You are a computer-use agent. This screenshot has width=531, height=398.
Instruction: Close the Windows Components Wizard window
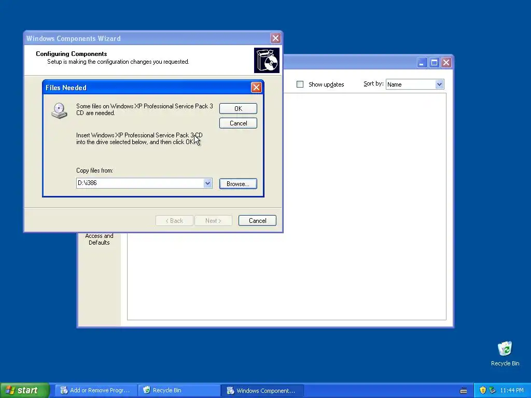[x=276, y=38]
